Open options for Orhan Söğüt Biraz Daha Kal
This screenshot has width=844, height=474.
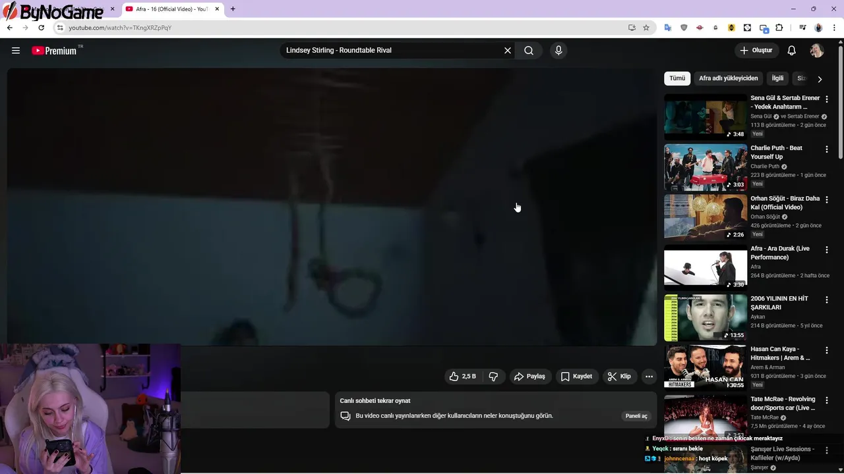[x=827, y=199]
